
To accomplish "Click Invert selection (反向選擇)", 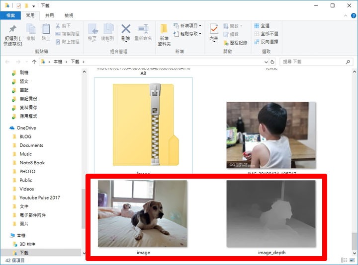I will (x=266, y=42).
